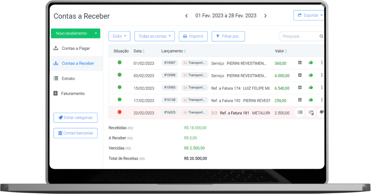Advance to the next month with the right arrow
Viewport: 371px width, 195px height.
pyautogui.click(x=265, y=16)
